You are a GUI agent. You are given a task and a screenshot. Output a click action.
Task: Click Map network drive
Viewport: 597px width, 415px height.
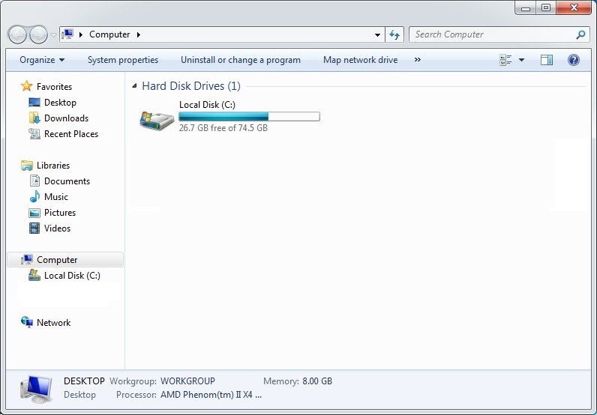click(x=360, y=60)
